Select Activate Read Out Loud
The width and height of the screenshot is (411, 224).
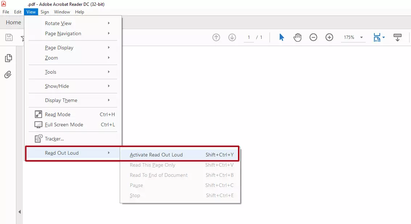coord(156,155)
